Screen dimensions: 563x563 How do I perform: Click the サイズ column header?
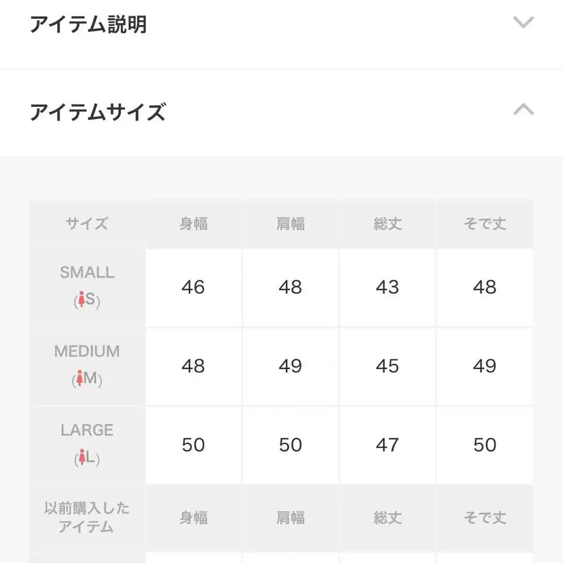click(87, 224)
